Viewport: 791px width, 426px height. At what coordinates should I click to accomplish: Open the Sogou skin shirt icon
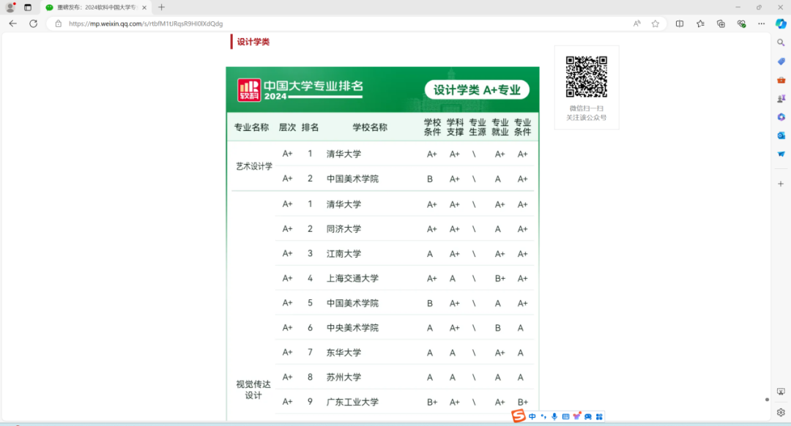click(x=576, y=416)
